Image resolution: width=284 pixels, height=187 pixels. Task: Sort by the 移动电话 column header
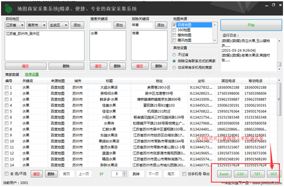(255, 81)
